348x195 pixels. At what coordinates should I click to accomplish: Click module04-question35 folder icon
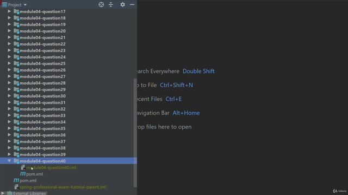[x=16, y=128]
